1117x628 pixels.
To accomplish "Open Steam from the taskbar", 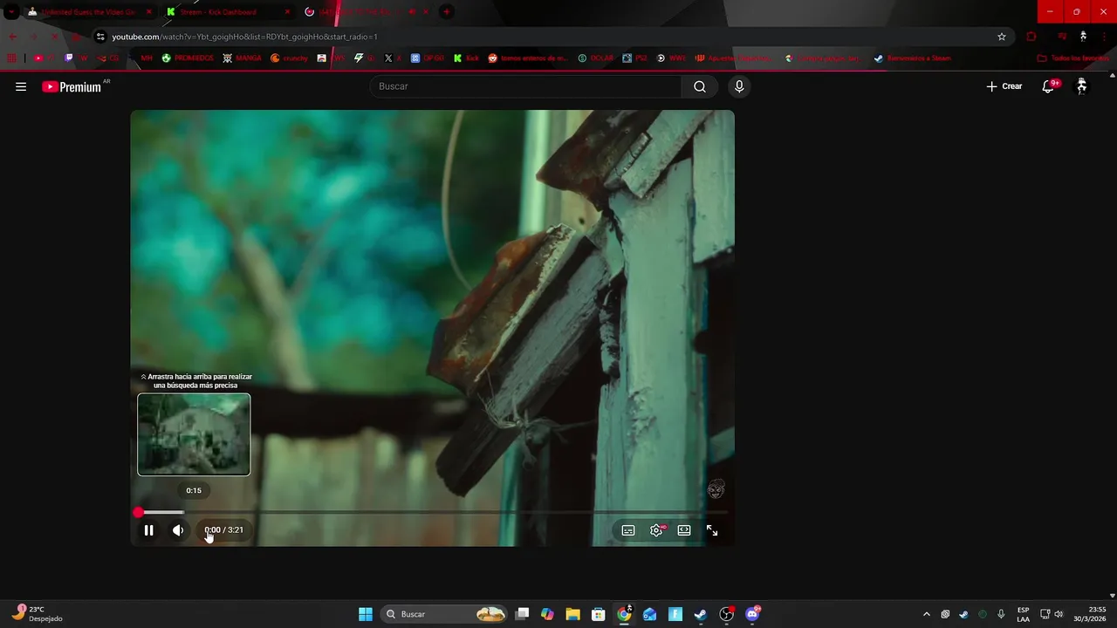I will click(x=701, y=614).
